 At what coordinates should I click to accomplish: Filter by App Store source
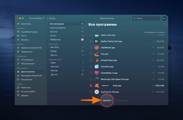click(x=66, y=47)
